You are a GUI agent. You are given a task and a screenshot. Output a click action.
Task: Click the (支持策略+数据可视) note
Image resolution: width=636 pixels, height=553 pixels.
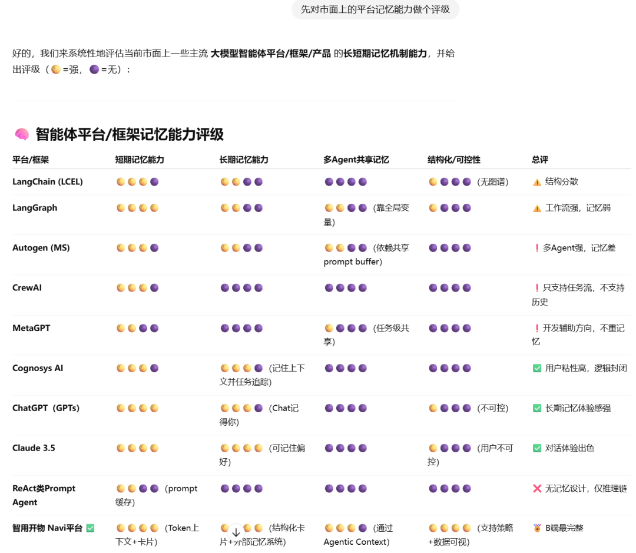471,535
